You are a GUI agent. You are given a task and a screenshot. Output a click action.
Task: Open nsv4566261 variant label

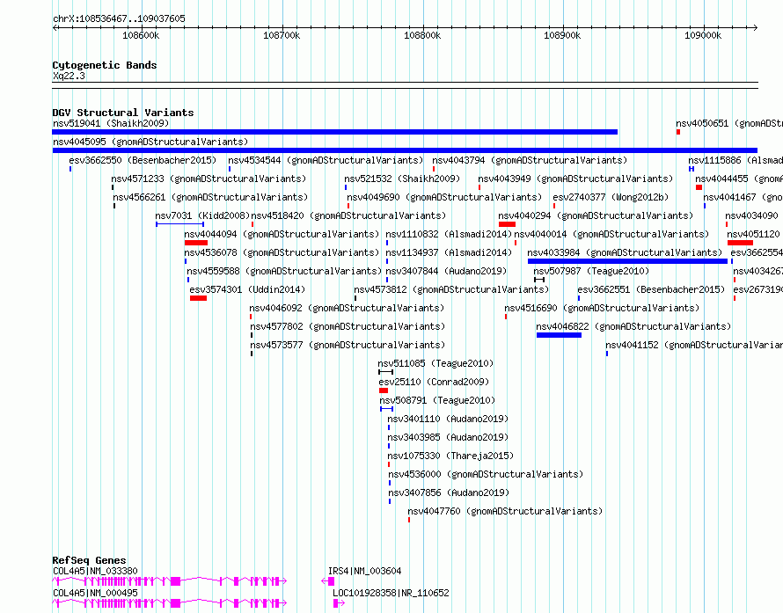pyautogui.click(x=211, y=197)
